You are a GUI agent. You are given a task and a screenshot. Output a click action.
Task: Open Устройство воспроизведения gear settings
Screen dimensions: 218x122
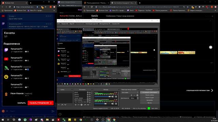[x=116, y=104]
